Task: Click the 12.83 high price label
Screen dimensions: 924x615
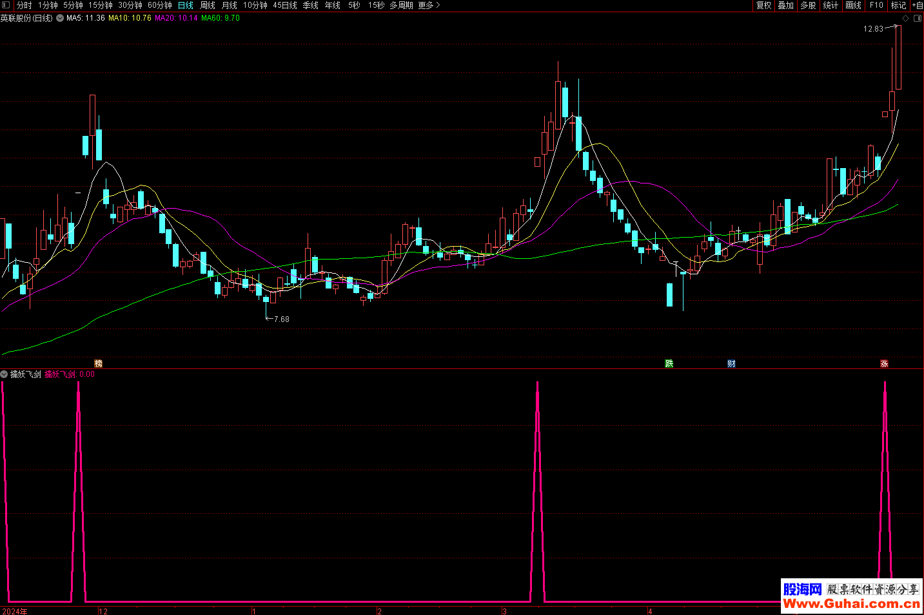Action: tap(873, 29)
